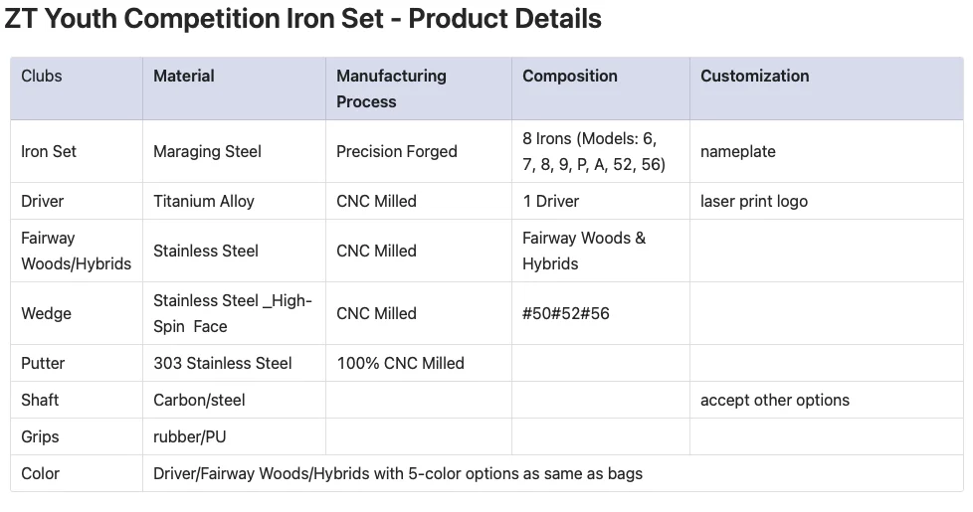Select the Composition column header
The height and width of the screenshot is (512, 973).
point(569,76)
